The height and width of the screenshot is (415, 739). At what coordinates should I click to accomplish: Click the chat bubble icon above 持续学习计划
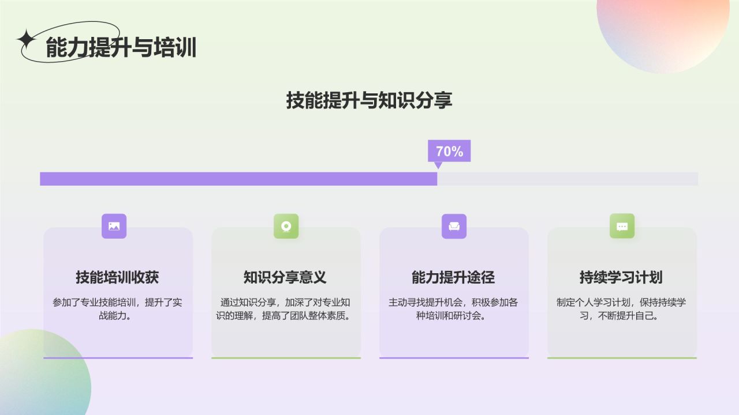pos(622,227)
